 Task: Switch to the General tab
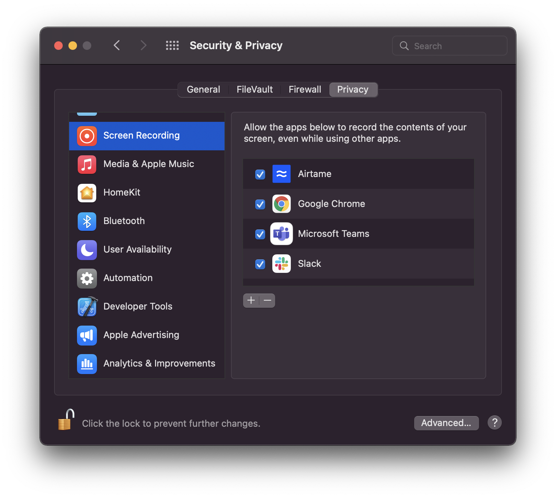pos(204,89)
